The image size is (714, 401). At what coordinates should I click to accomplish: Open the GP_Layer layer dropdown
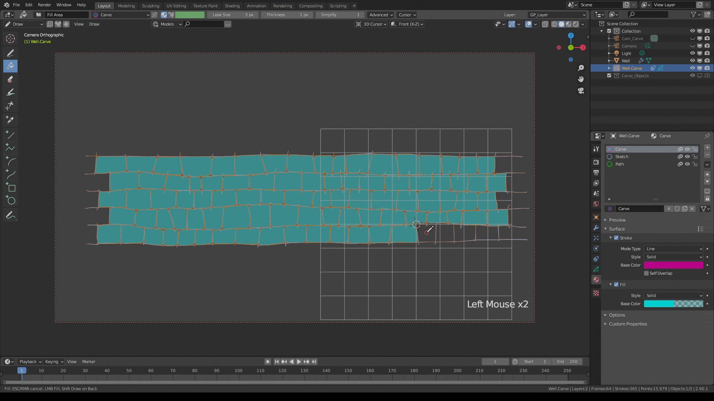[557, 15]
